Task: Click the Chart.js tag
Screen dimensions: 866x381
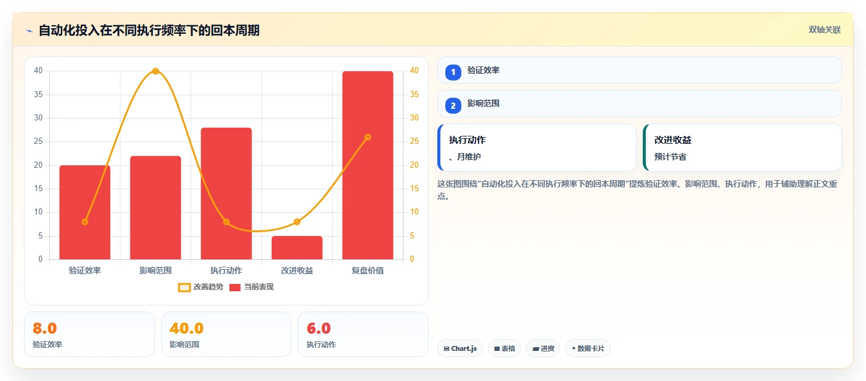Action: pyautogui.click(x=461, y=348)
